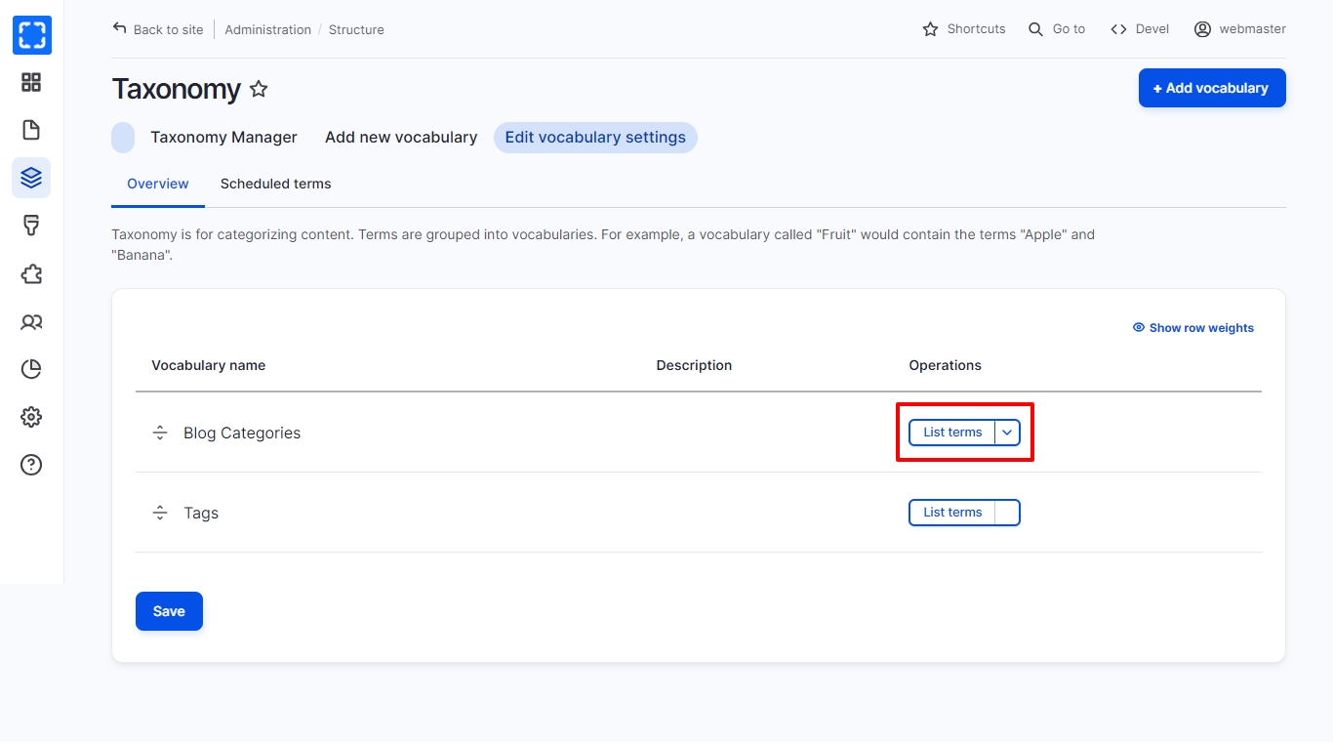The height and width of the screenshot is (743, 1333).
Task: Open the Shortcuts menu
Action: [963, 29]
